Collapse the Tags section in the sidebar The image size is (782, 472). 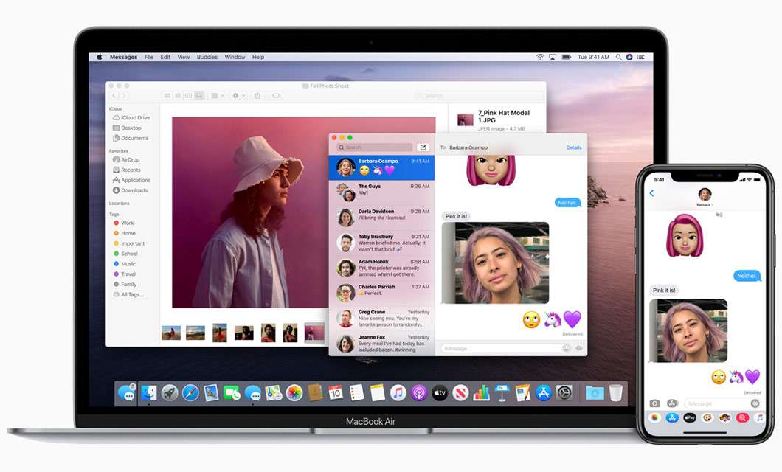click(x=116, y=213)
